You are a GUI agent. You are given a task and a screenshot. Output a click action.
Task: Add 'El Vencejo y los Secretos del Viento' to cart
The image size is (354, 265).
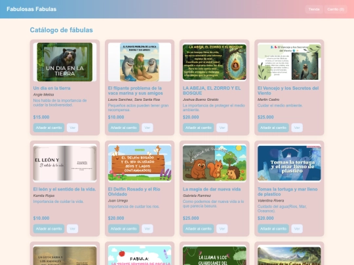(x=273, y=128)
